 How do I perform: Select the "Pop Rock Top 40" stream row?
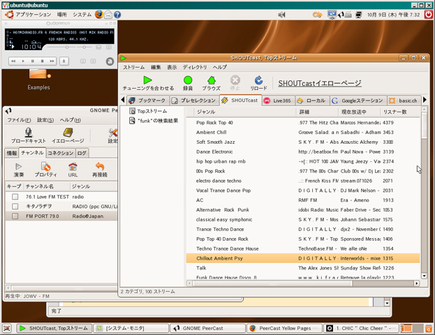303,123
